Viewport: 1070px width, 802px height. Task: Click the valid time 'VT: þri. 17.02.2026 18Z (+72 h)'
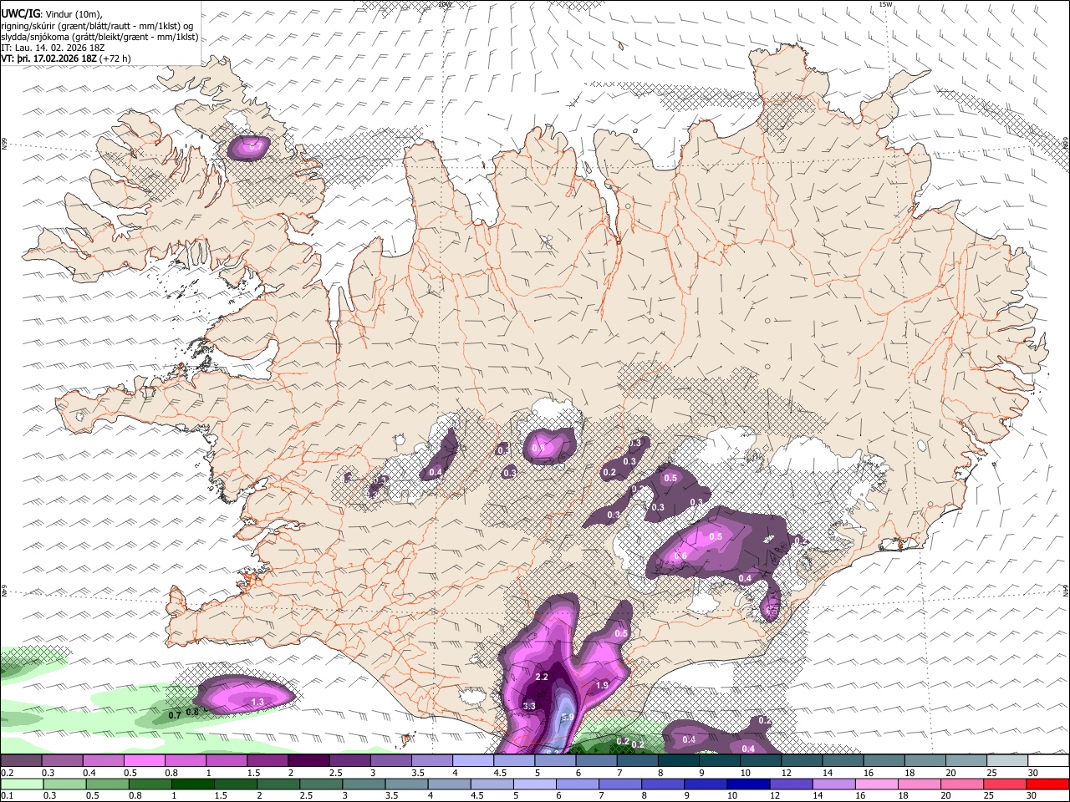[x=66, y=58]
